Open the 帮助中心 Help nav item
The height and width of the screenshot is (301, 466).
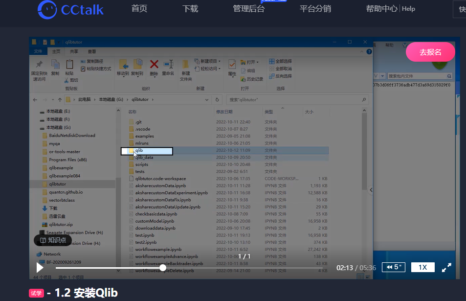391,9
